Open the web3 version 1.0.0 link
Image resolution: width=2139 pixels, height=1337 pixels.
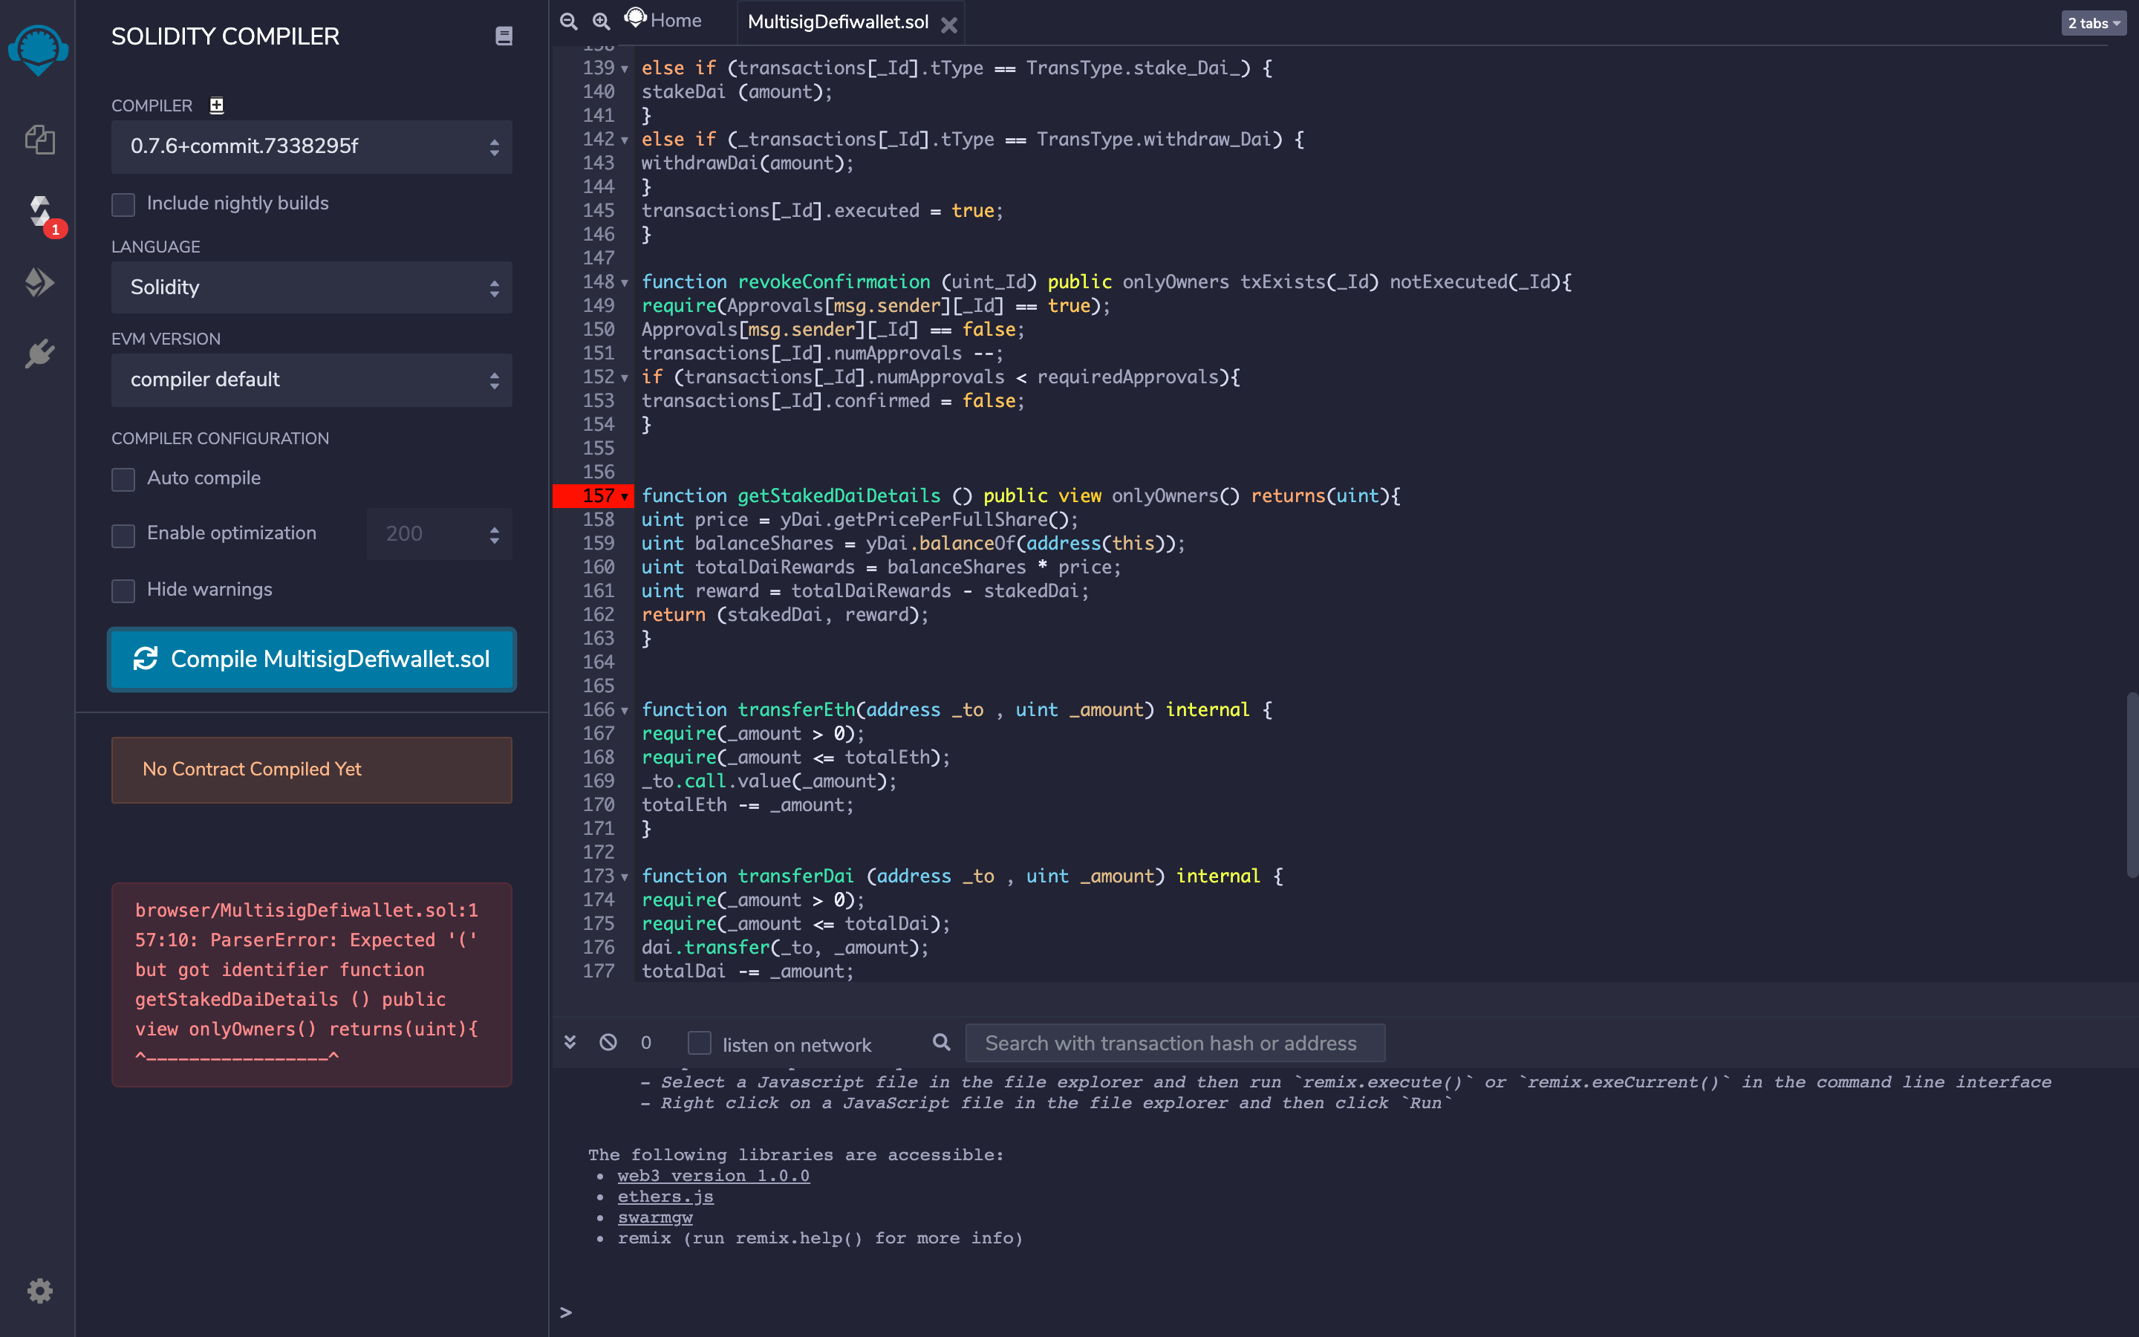coord(713,1175)
